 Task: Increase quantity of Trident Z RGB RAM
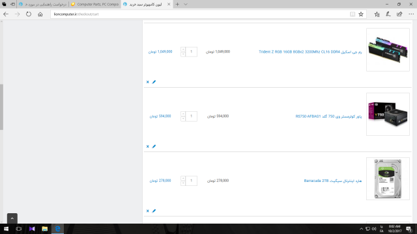click(x=183, y=49)
